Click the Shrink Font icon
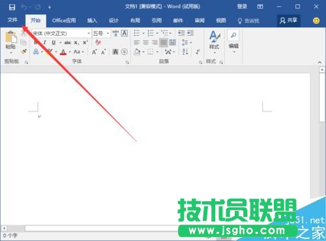 [104, 51]
